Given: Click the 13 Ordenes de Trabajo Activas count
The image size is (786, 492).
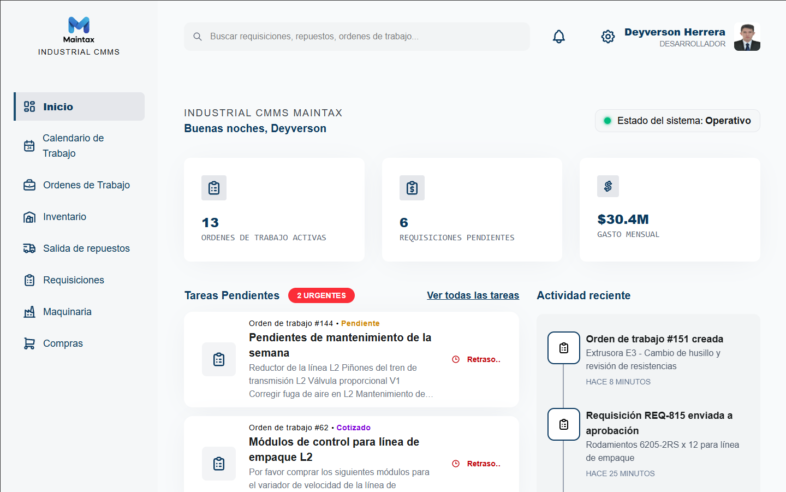Looking at the screenshot, I should pos(210,223).
